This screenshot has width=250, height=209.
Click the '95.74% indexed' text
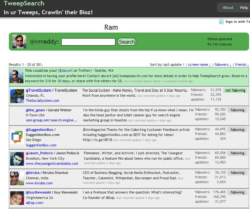(219, 44)
